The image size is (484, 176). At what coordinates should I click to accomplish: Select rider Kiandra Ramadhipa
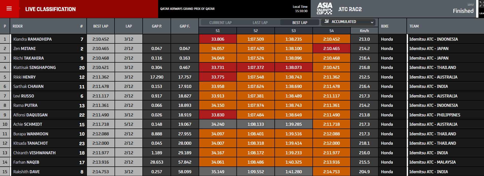coord(32,39)
